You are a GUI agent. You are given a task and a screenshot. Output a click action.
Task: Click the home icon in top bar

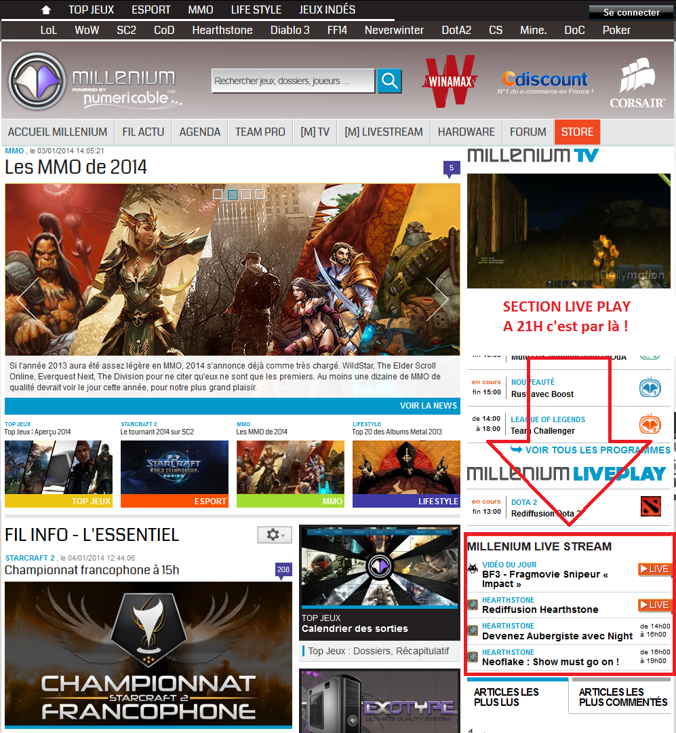[x=46, y=10]
